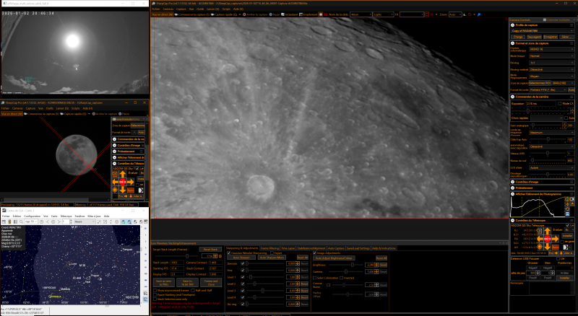Click the Auto Sharpen More button
578x316 pixels.
tap(272, 258)
